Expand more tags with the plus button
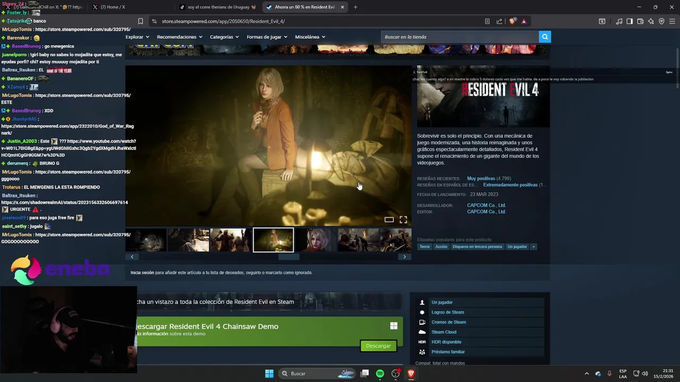This screenshot has width=680, height=382. click(x=534, y=247)
